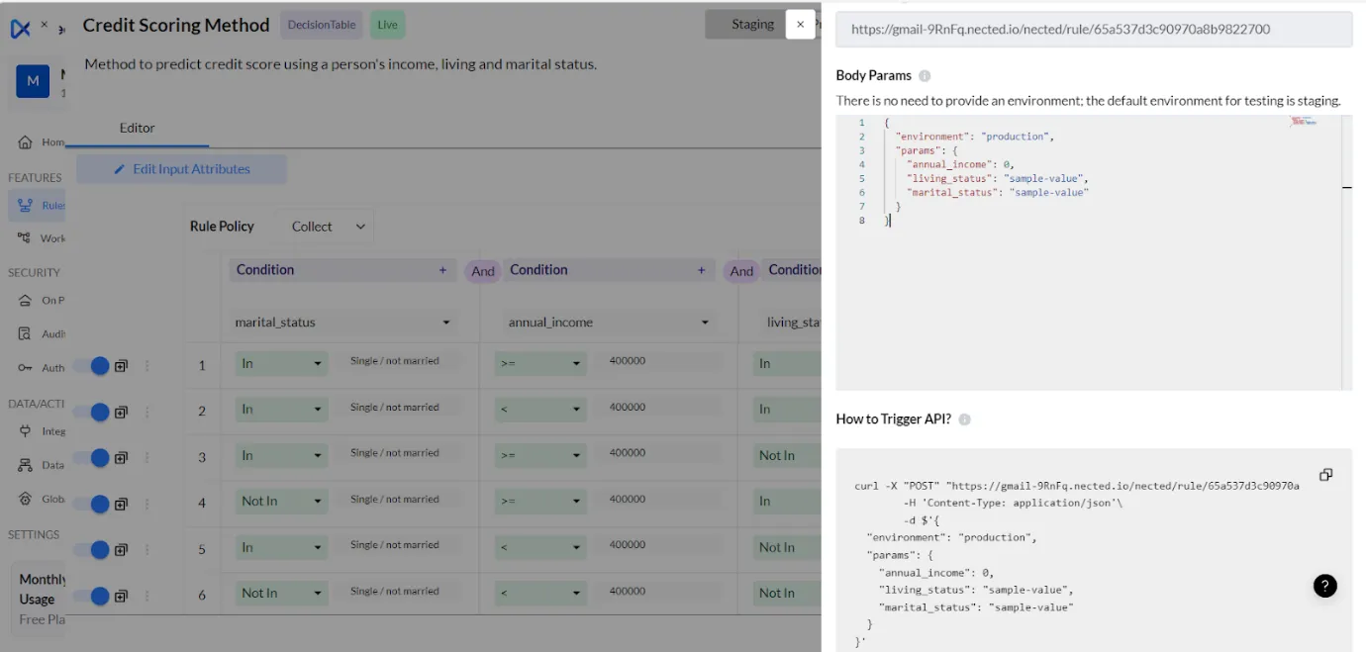
Task: Open the Audit icon in the sidebar
Action: pyautogui.click(x=25, y=333)
